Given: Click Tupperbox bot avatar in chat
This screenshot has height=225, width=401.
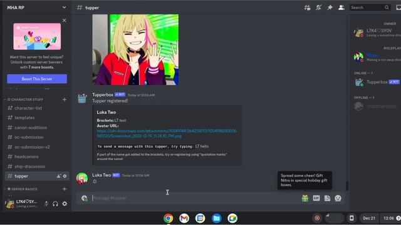Looking at the screenshot, I should point(82,99).
